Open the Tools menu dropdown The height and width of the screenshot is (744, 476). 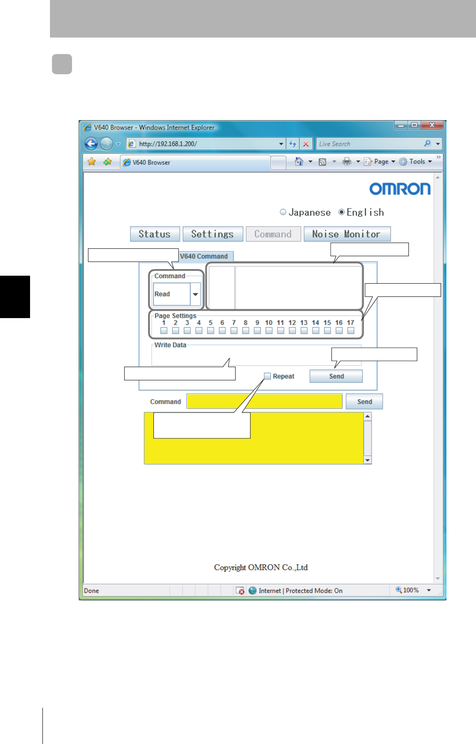(x=416, y=162)
